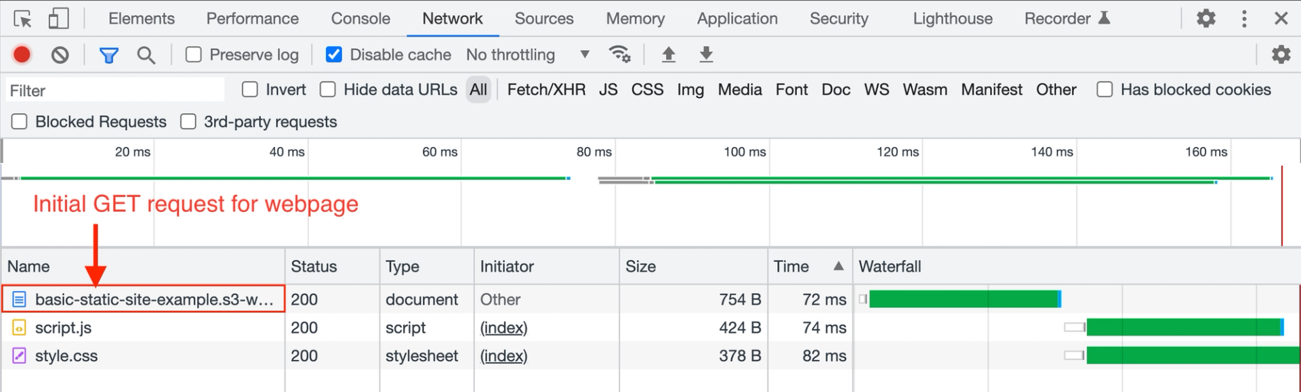
Task: Filter by Img requests
Action: [x=690, y=89]
